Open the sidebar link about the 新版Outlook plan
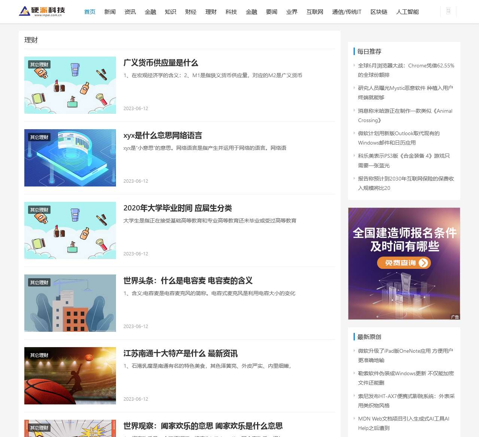The width and height of the screenshot is (479, 437). (x=399, y=138)
